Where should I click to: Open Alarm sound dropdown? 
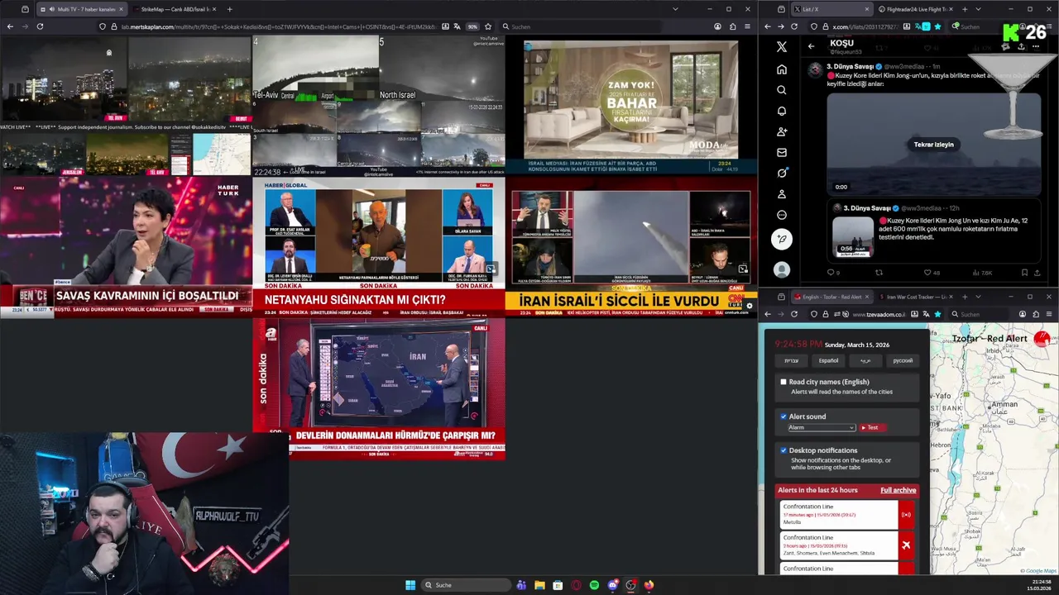pos(821,427)
